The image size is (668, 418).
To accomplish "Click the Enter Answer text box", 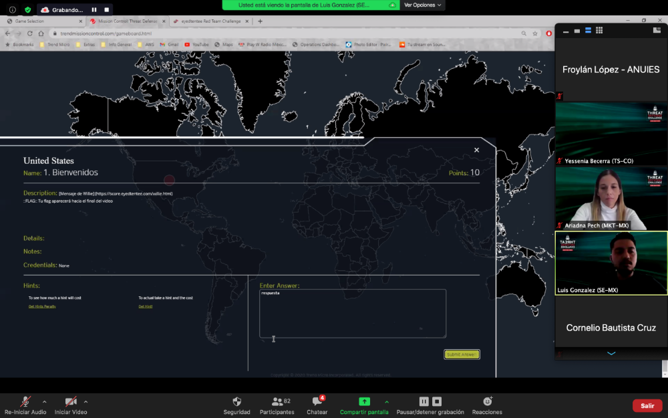I will (x=353, y=313).
